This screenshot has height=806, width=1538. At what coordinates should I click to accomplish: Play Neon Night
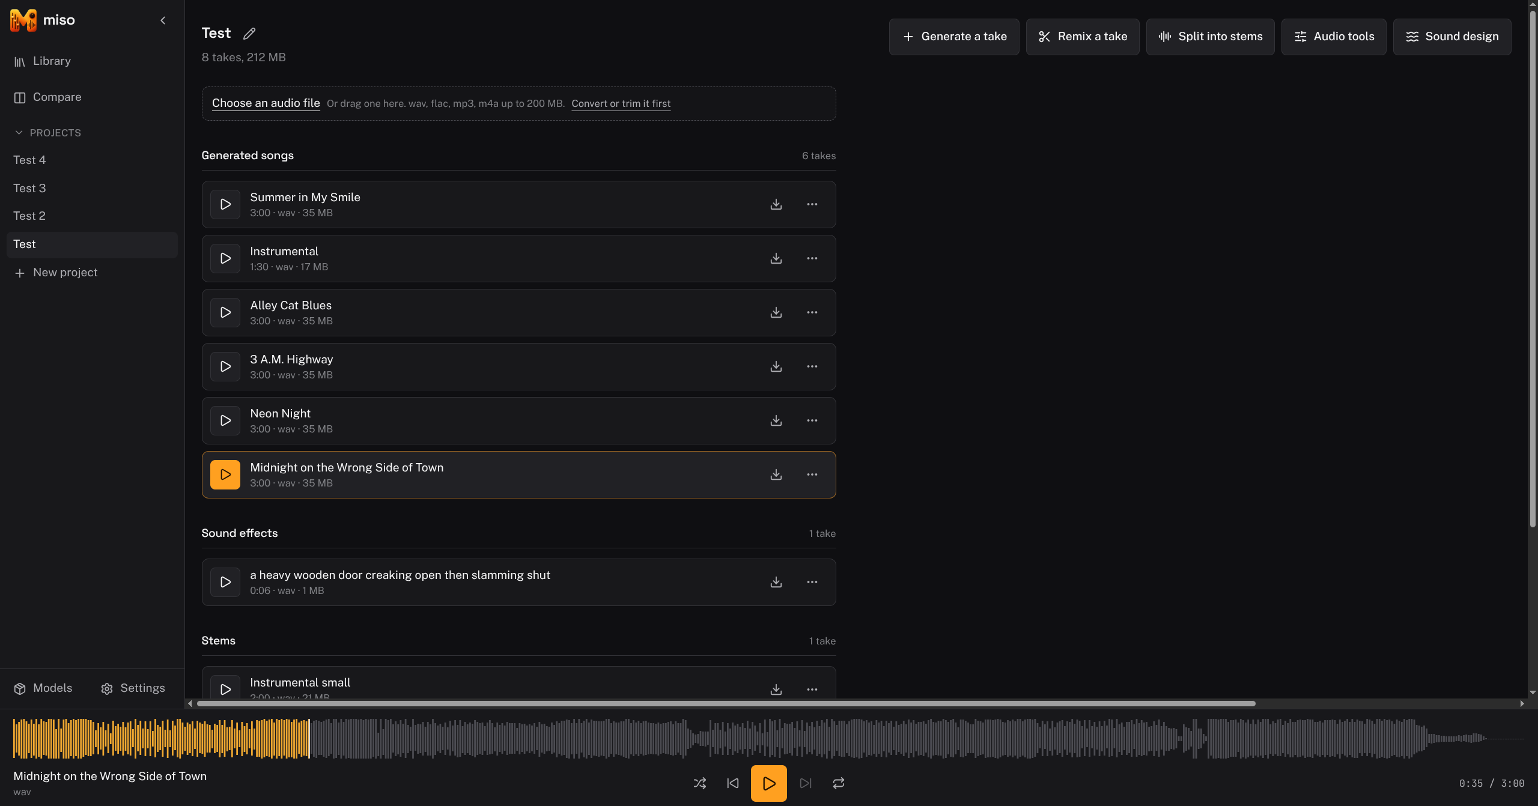[x=225, y=421]
